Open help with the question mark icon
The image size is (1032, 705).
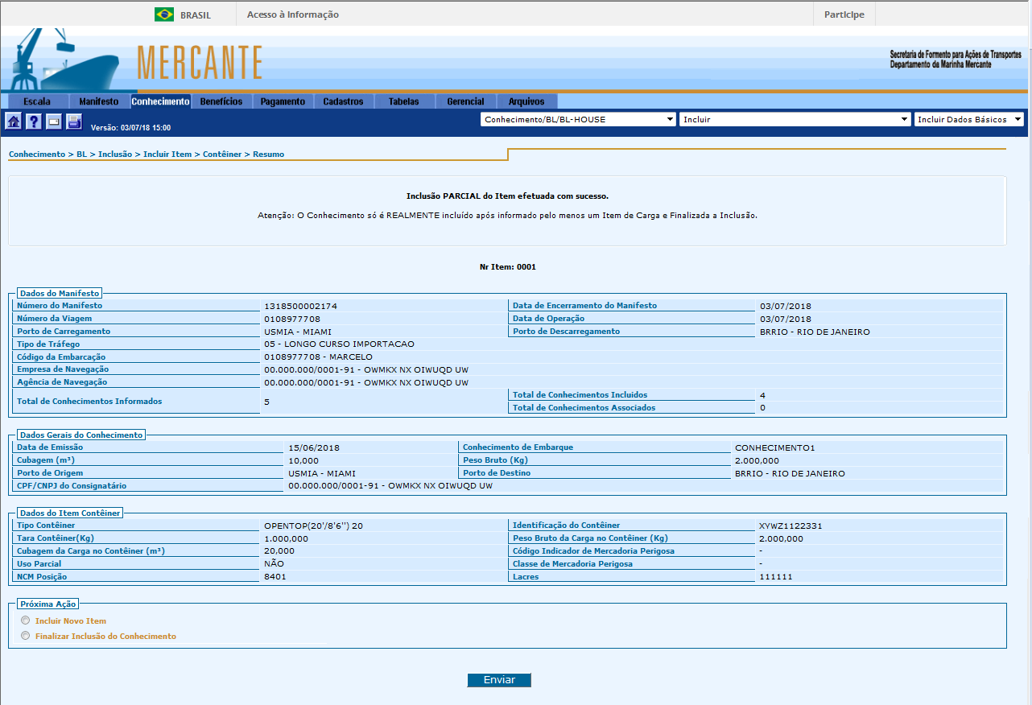[x=34, y=122]
